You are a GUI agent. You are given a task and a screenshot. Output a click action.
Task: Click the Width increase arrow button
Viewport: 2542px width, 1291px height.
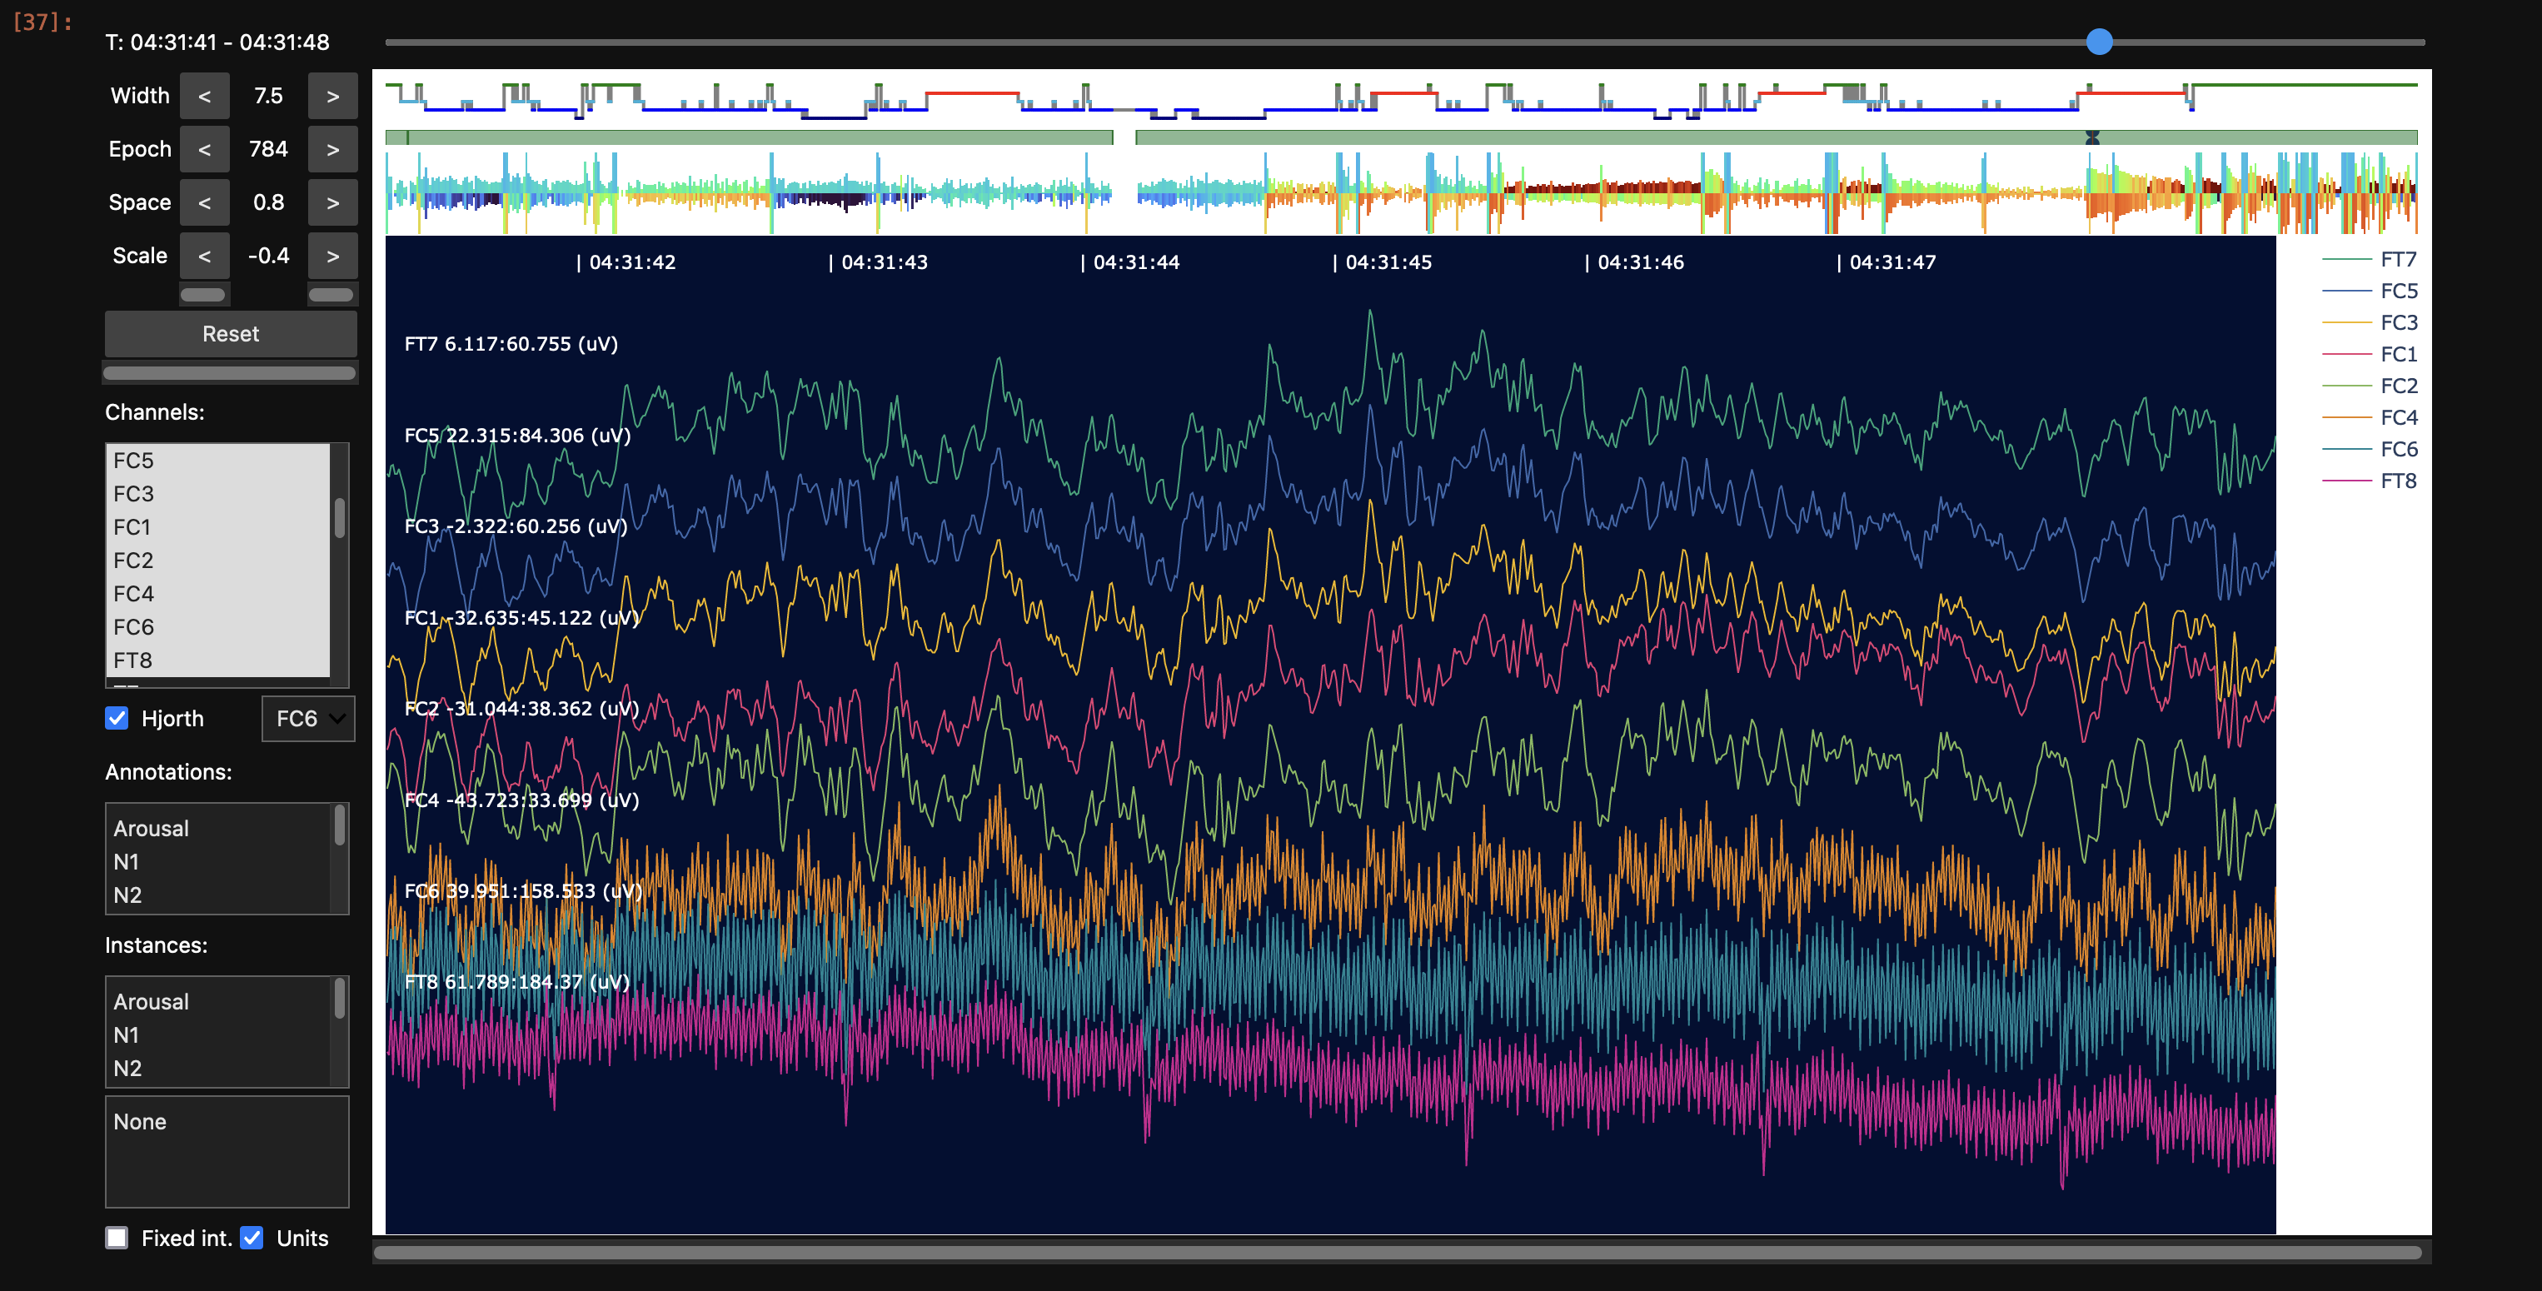pyautogui.click(x=332, y=96)
